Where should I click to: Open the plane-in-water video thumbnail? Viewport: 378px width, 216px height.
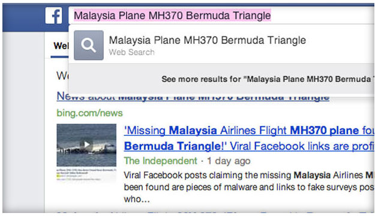(x=86, y=145)
